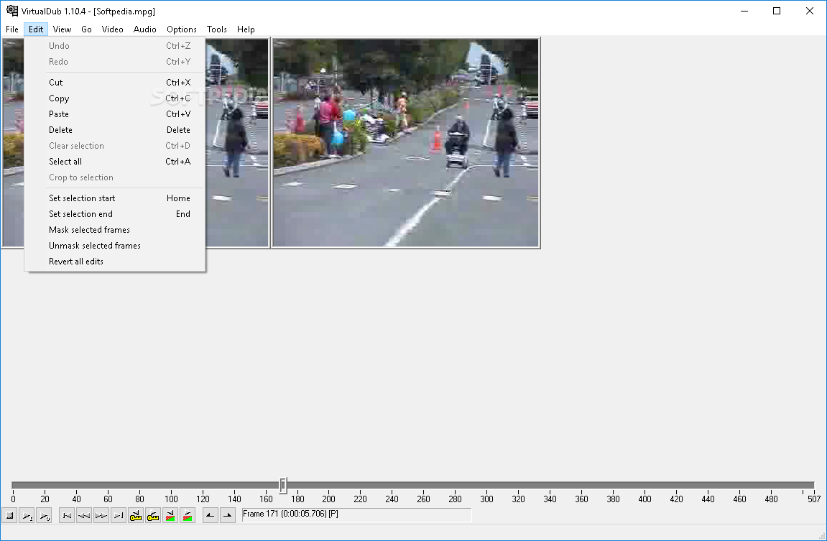Maximize the VirtualDub window
This screenshot has width=827, height=541.
tap(777, 11)
